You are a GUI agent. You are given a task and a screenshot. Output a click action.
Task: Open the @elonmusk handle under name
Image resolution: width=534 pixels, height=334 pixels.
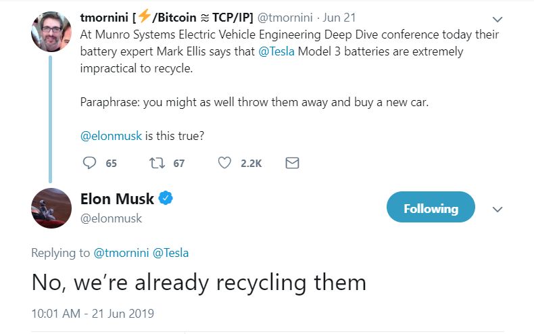[x=111, y=218]
